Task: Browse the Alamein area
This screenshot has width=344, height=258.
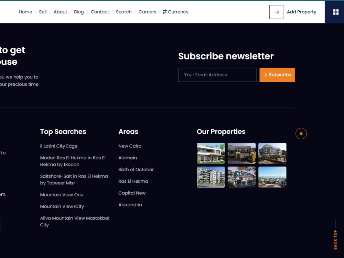Action: click(128, 158)
